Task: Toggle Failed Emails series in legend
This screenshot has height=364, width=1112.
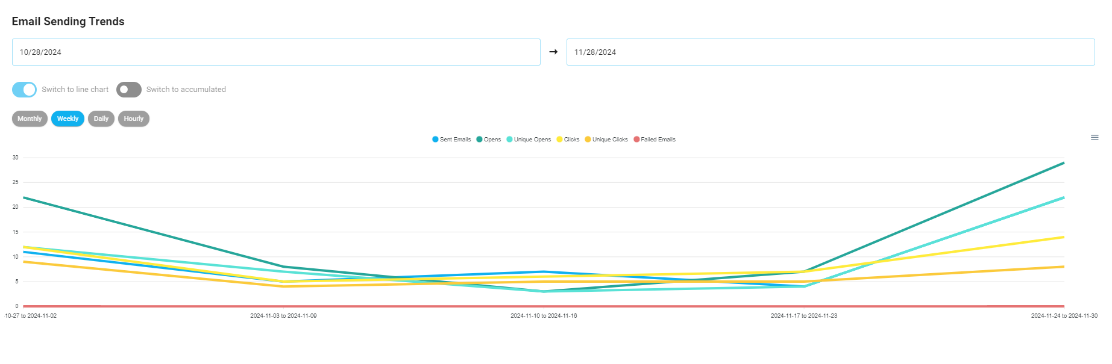Action: tap(655, 140)
